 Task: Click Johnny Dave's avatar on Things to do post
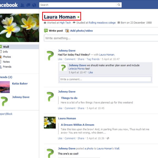click(x=50, y=96)
